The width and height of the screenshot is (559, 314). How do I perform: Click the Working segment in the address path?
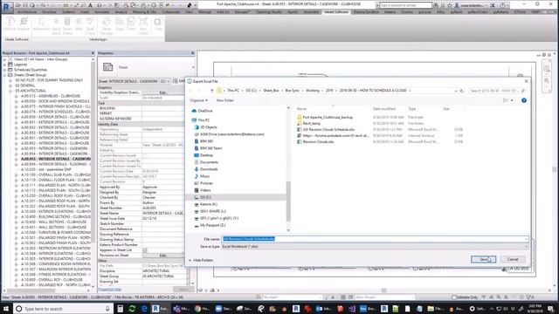pos(313,91)
